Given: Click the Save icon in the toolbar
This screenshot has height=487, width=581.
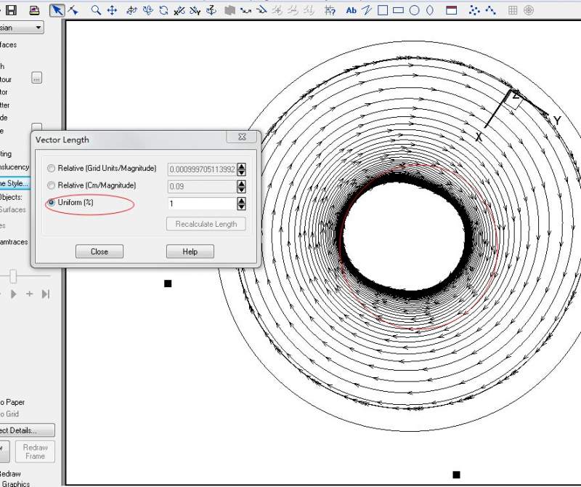Looking at the screenshot, I should pos(12,10).
